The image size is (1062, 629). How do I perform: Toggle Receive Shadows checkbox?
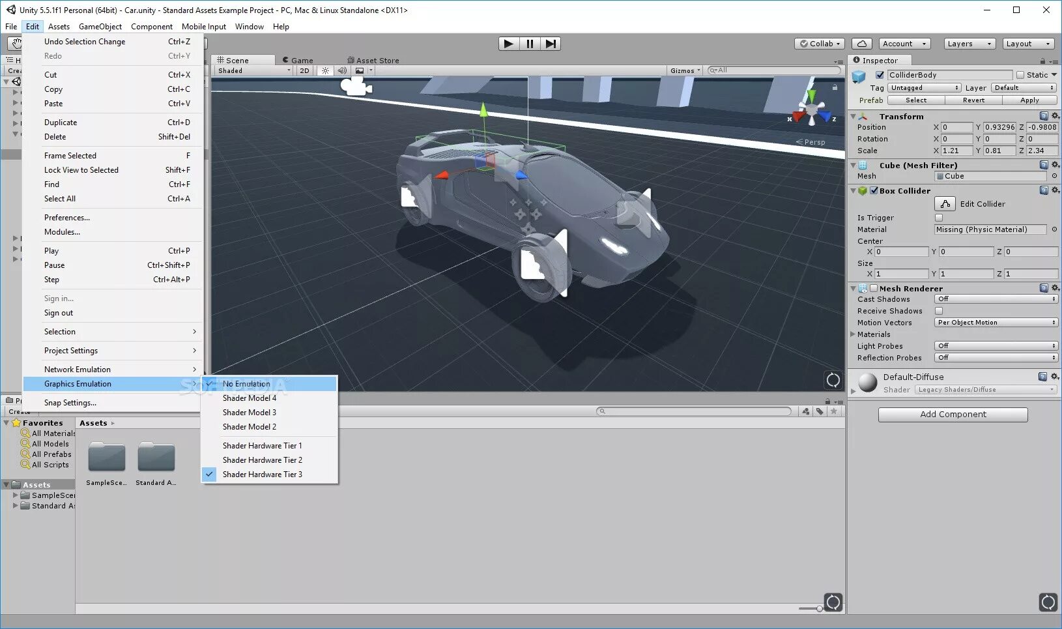(x=939, y=311)
